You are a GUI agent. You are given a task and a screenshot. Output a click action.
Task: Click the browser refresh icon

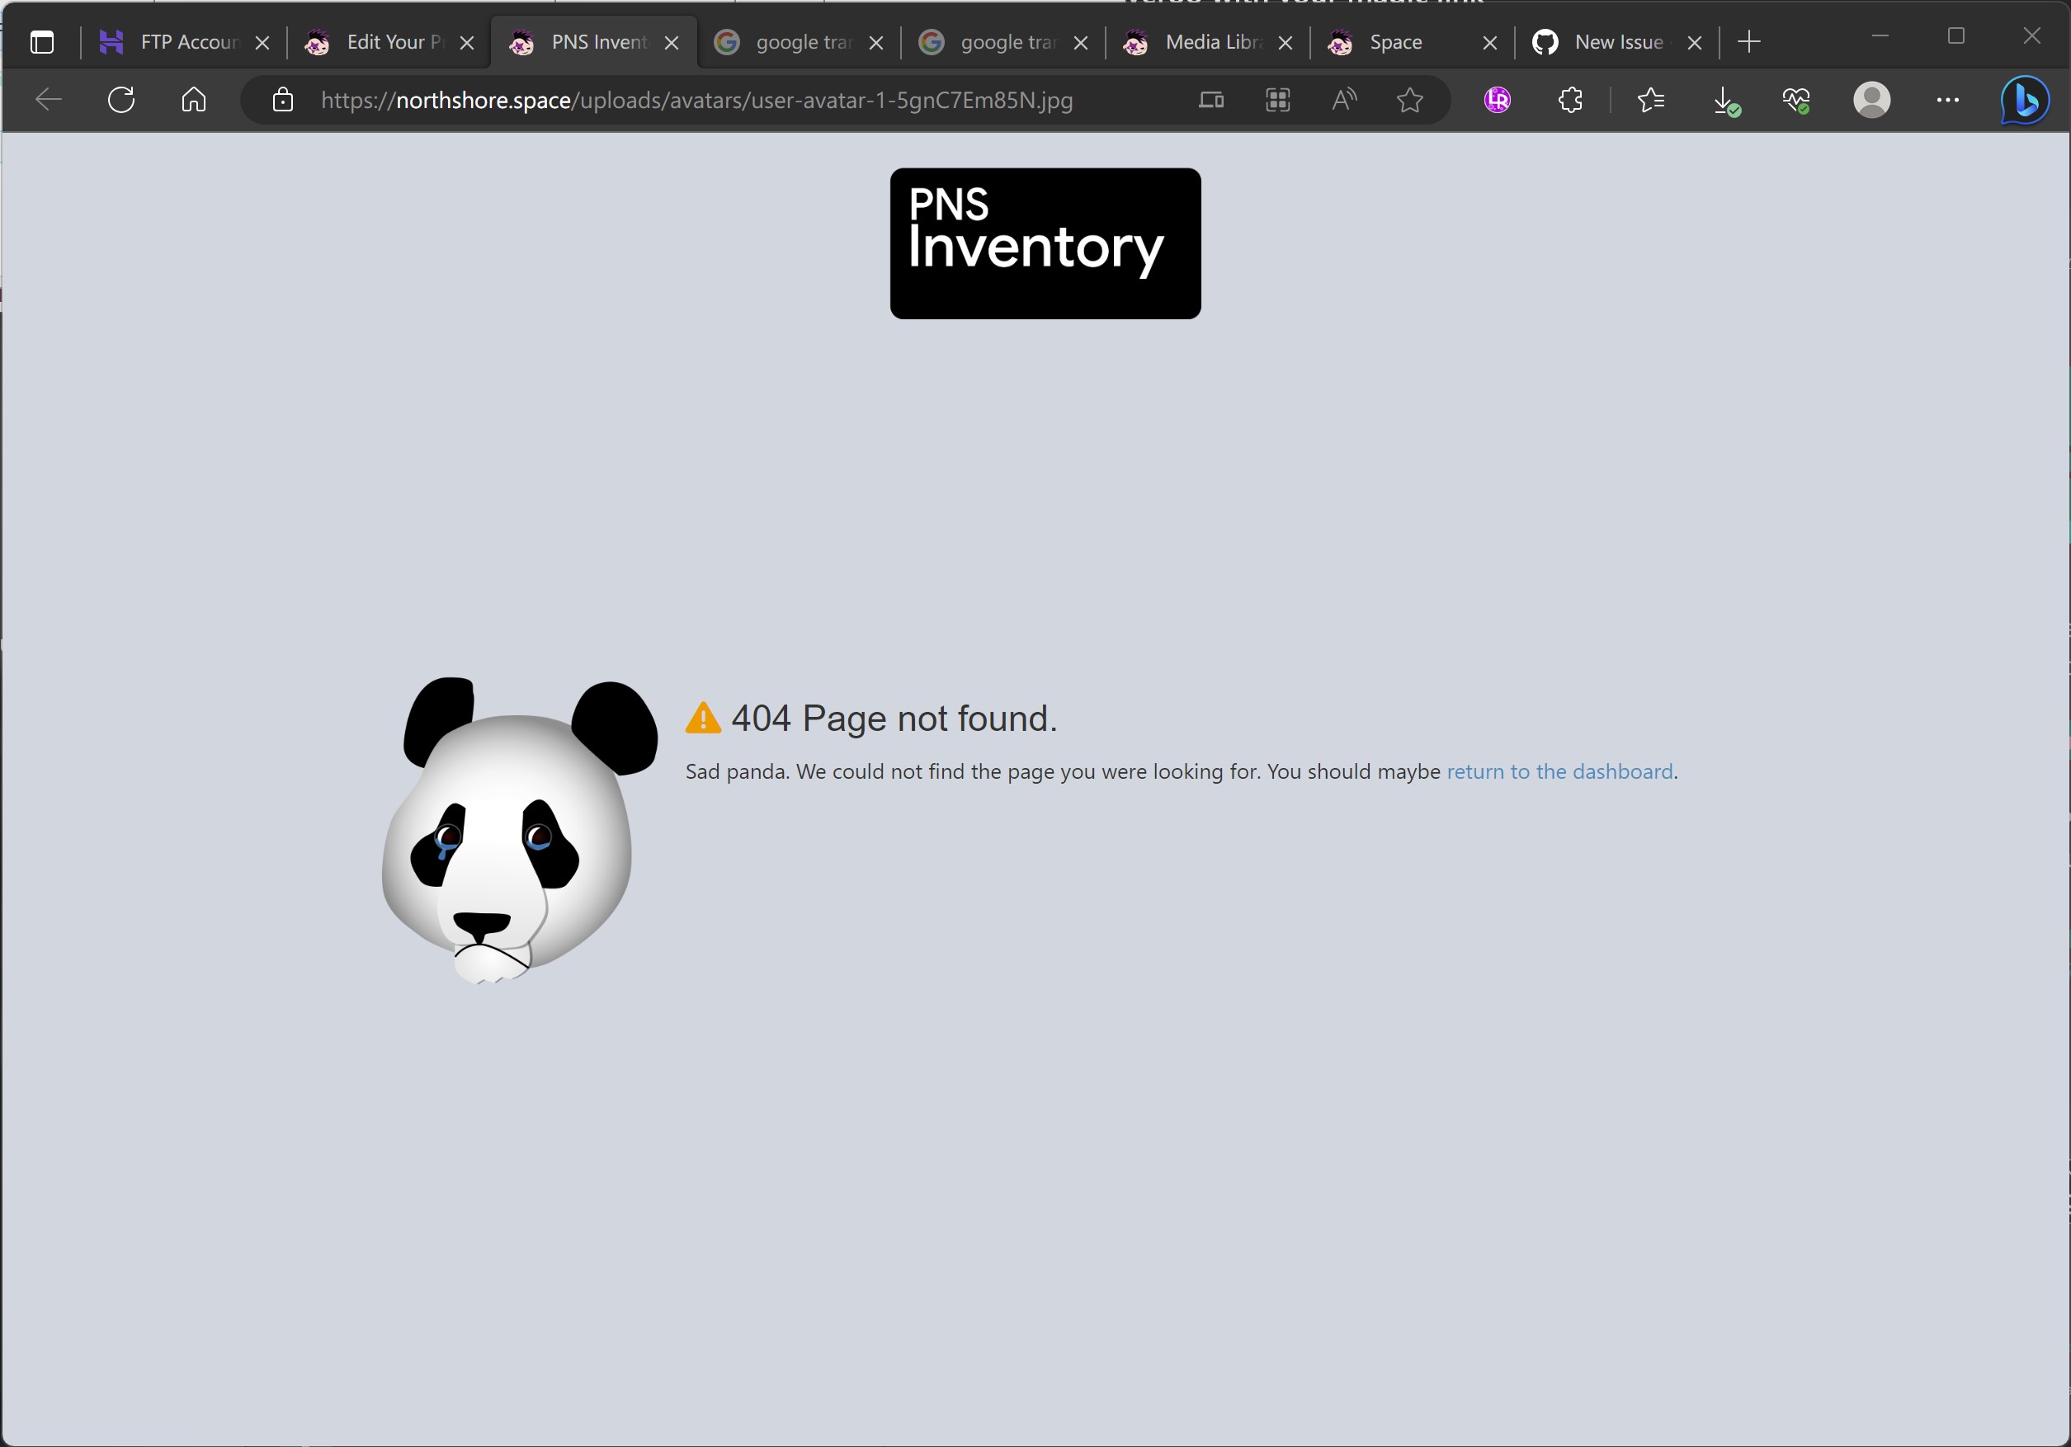120,99
